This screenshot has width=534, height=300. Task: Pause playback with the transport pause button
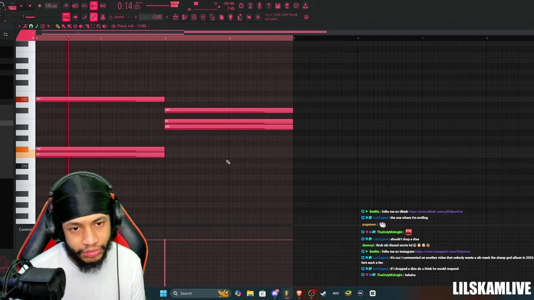tap(21, 6)
